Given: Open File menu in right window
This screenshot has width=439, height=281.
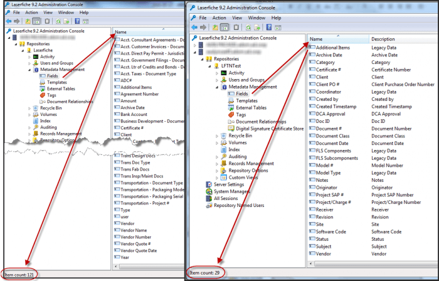Looking at the screenshot, I should click(203, 18).
